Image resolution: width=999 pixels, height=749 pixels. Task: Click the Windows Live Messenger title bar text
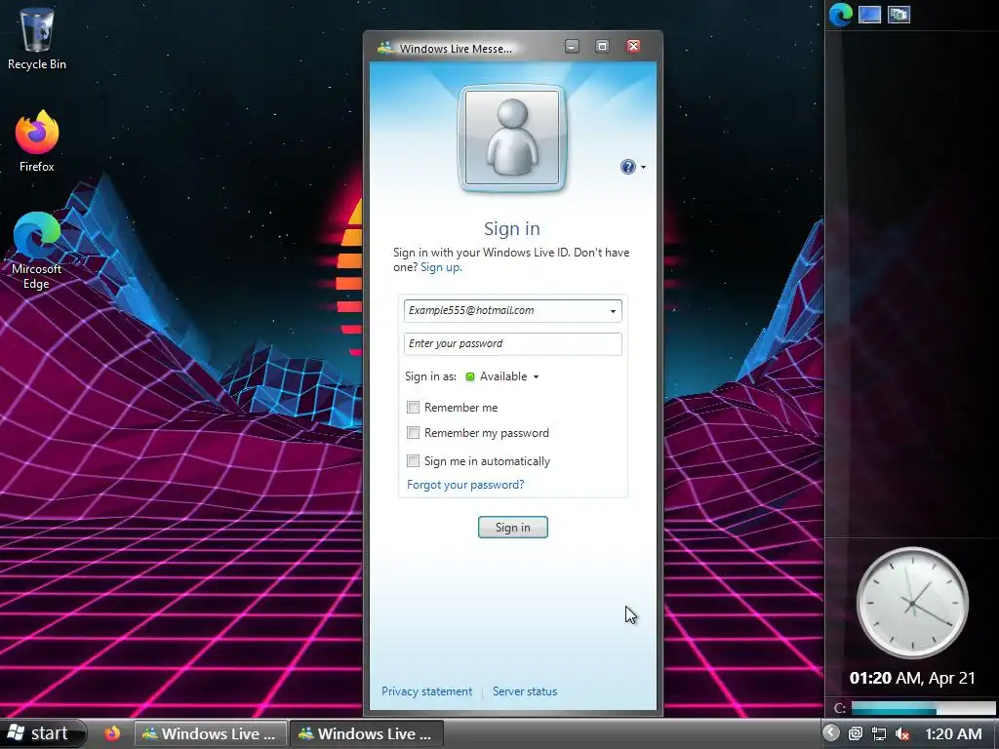pyautogui.click(x=456, y=49)
